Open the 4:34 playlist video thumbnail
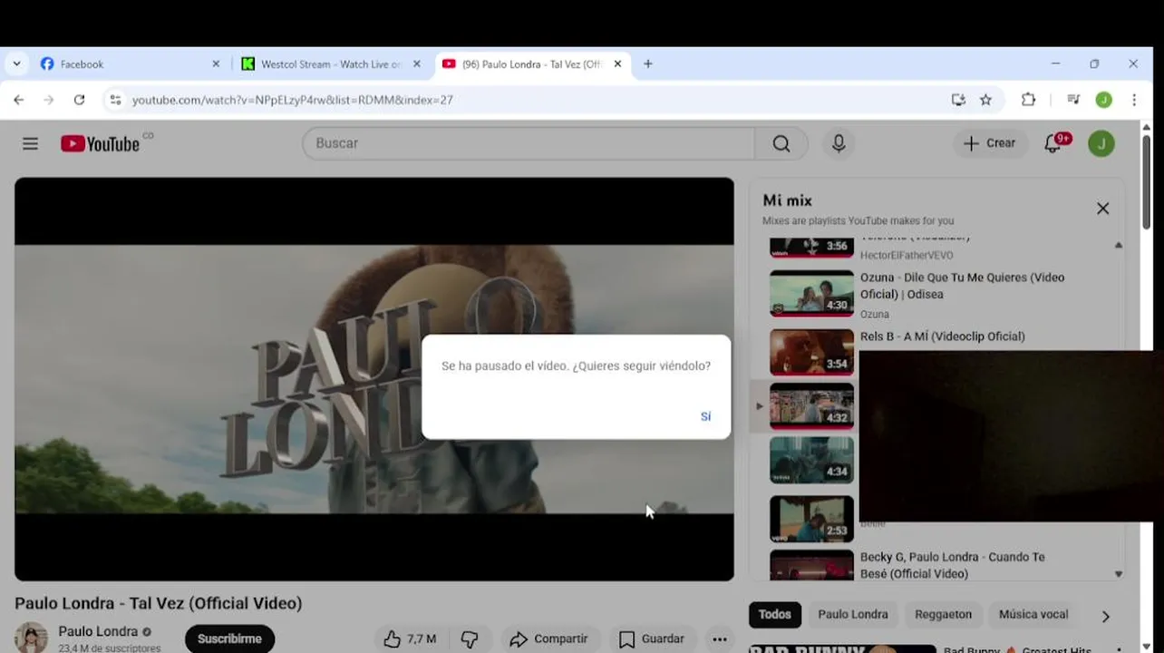1164x653 pixels. [811, 461]
